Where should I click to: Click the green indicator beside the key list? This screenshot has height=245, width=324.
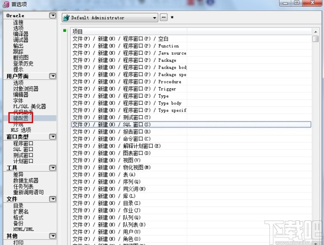(65, 30)
